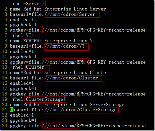Click the baseurl path /mnt/cdrom/Server
Image resolution: width=155 pixels, height=131 pixels.
pyautogui.click(x=70, y=14)
